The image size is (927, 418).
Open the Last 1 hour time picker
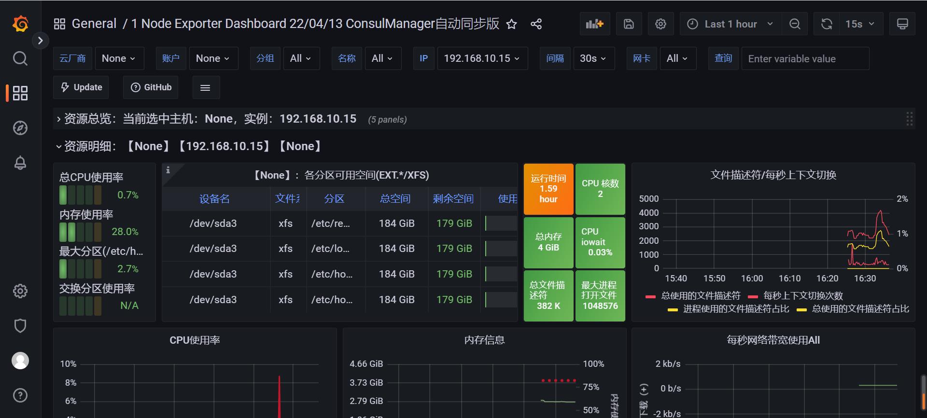point(730,24)
